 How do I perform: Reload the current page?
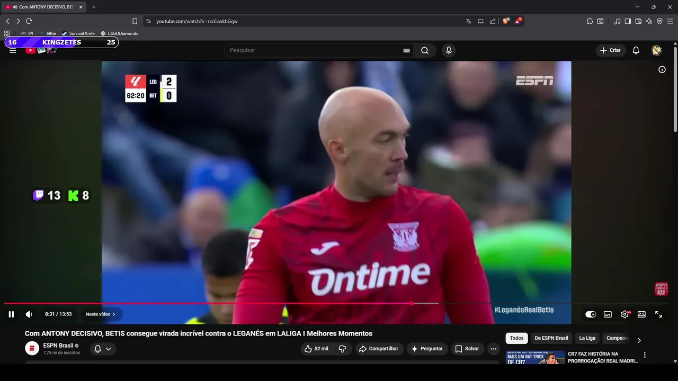(29, 21)
